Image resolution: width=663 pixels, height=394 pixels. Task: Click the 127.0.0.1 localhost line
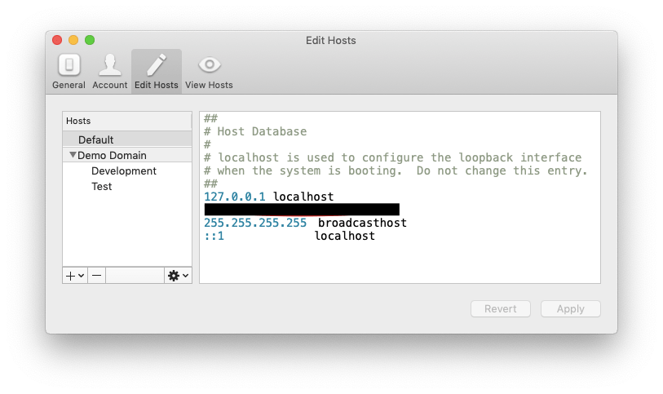269,197
